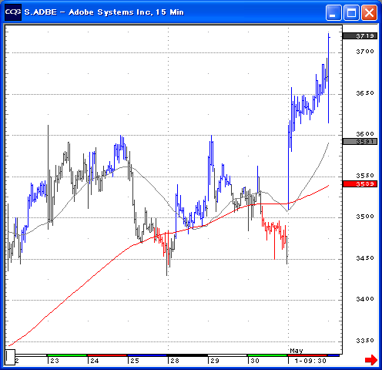Image resolution: width=382 pixels, height=370 pixels.
Task: Click the S.ADBE Adobe Systems title text
Action: click(x=104, y=12)
